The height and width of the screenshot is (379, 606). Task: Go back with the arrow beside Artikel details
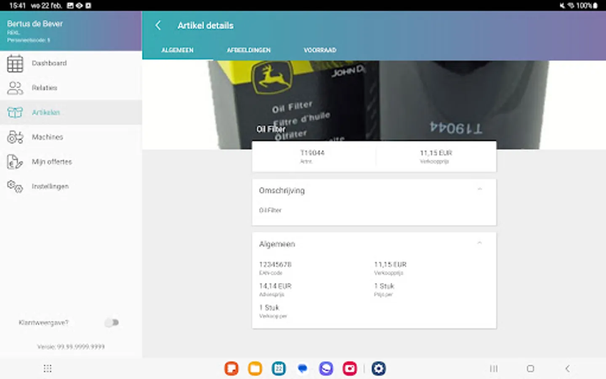158,25
